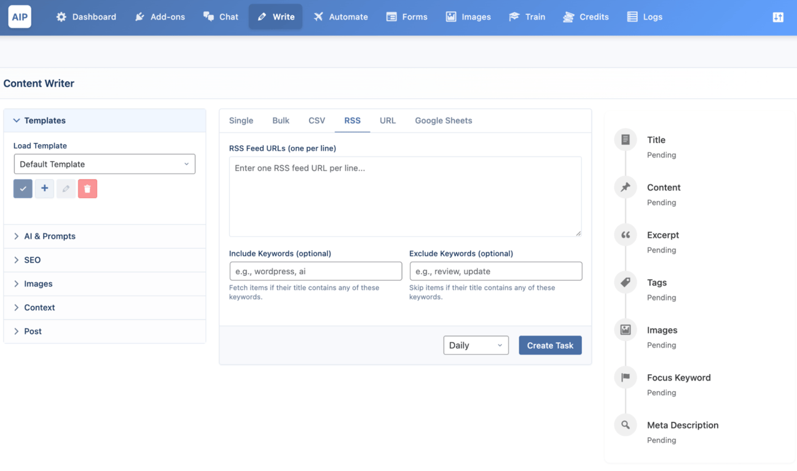Image resolution: width=797 pixels, height=471 pixels.
Task: Click the Create Task button
Action: click(x=550, y=345)
